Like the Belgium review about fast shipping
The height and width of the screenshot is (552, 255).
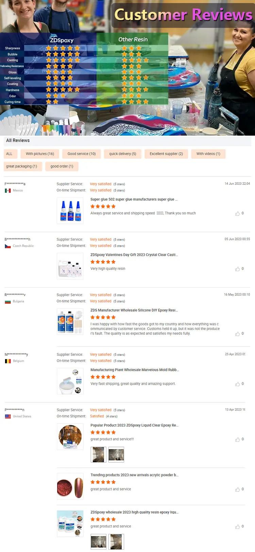click(238, 384)
